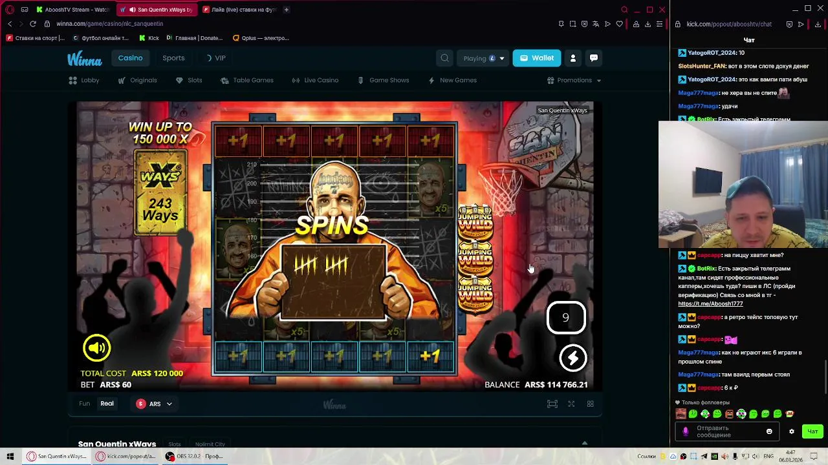Open the Windows Start menu

pyautogui.click(x=10, y=456)
